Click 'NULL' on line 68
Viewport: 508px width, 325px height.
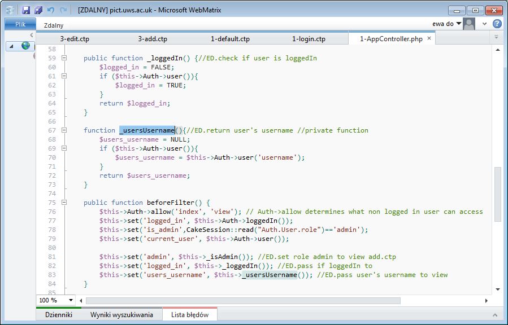[x=179, y=140]
